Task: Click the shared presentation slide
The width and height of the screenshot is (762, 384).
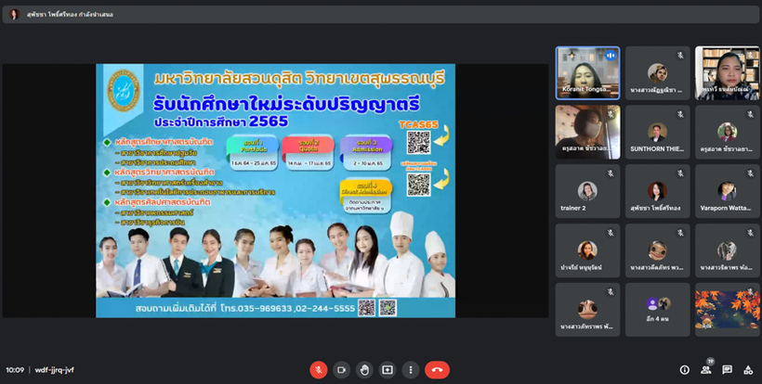Action: point(276,190)
